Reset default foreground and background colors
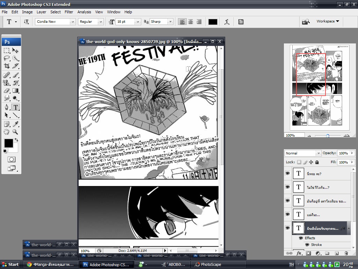This screenshot has height=269, width=358. tap(5, 151)
